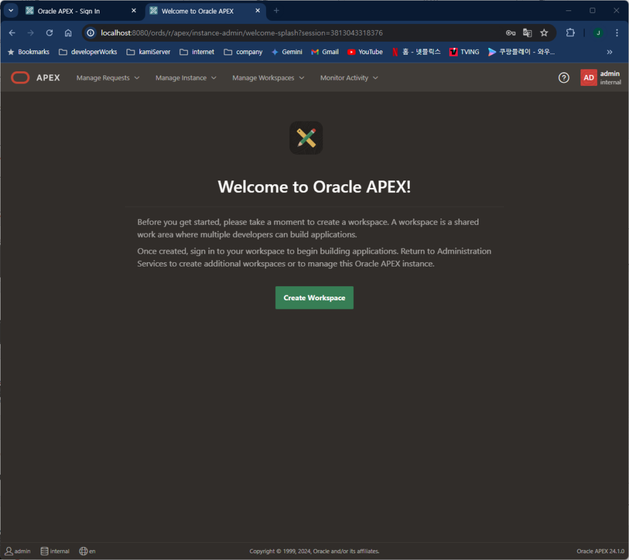Open the Chrome profile avatar J
The image size is (629, 560).
click(598, 33)
